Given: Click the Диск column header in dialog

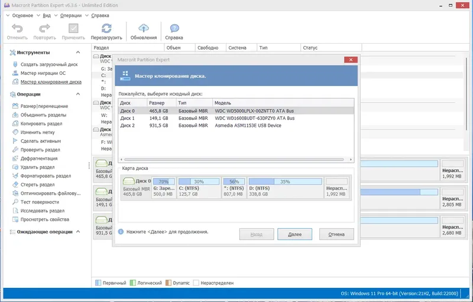Looking at the screenshot, I should coord(132,103).
